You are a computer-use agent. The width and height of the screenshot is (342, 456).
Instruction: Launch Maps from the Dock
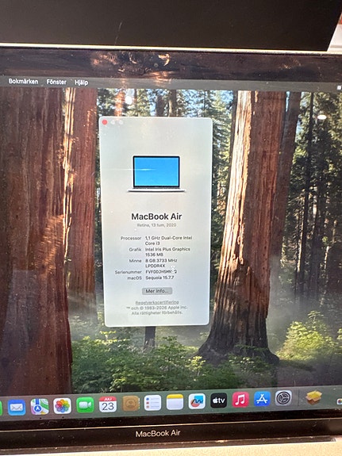[40, 406]
